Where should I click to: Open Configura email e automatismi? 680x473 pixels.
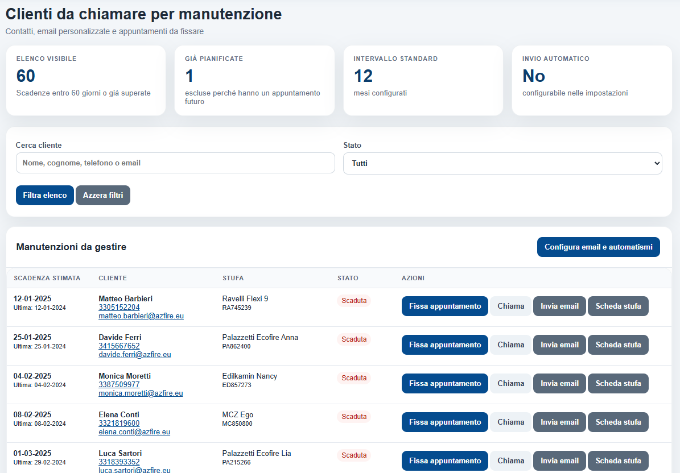pos(599,247)
